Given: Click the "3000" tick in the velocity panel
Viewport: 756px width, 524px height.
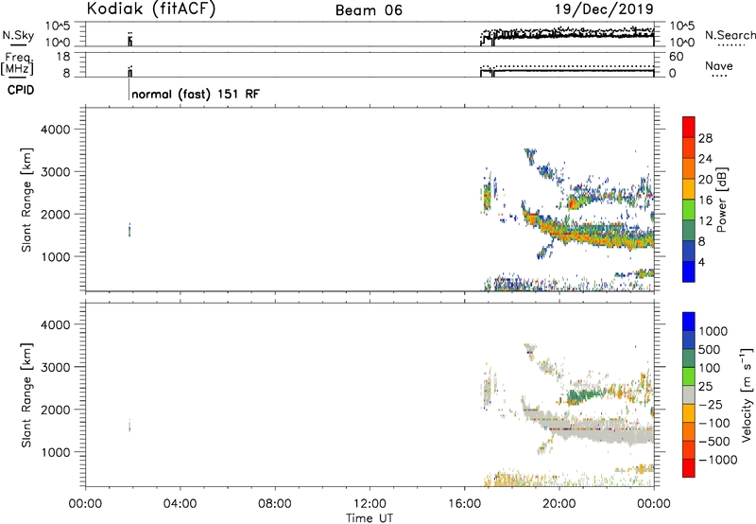Looking at the screenshot, I should [56, 367].
